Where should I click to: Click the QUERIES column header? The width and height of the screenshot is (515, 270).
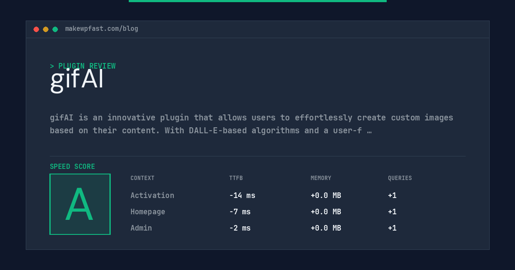click(x=400, y=178)
